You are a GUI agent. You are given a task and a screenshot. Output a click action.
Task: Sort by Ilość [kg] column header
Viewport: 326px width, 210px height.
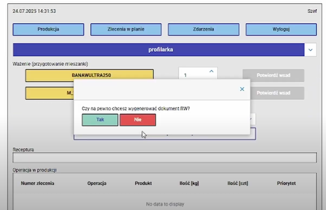189,183
